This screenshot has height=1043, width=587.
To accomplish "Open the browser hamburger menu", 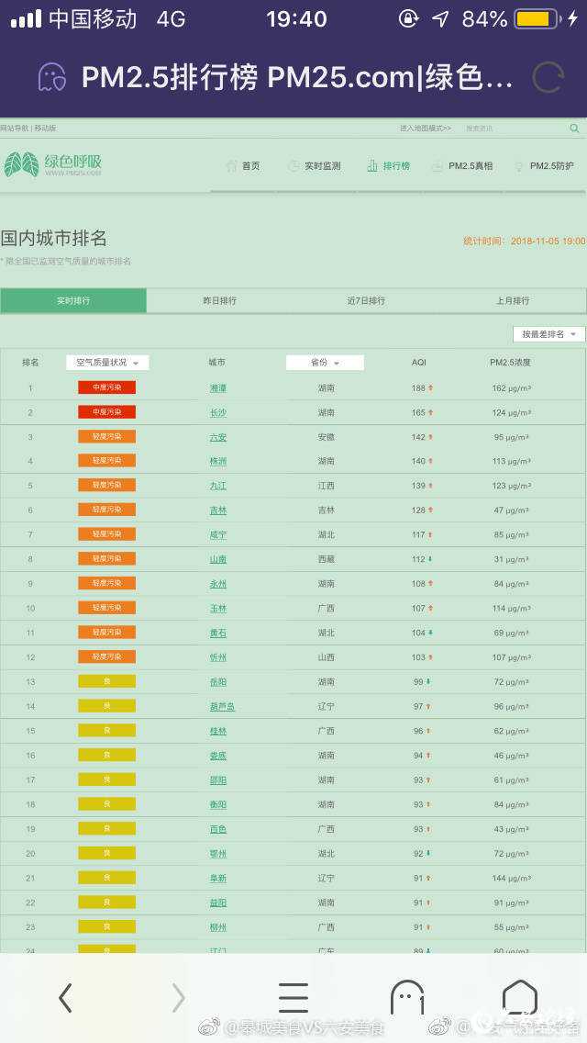I will [x=293, y=997].
